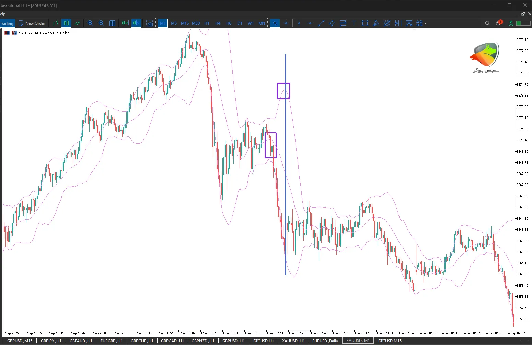Select the H4 timeframe
This screenshot has height=345, width=532.
(218, 23)
